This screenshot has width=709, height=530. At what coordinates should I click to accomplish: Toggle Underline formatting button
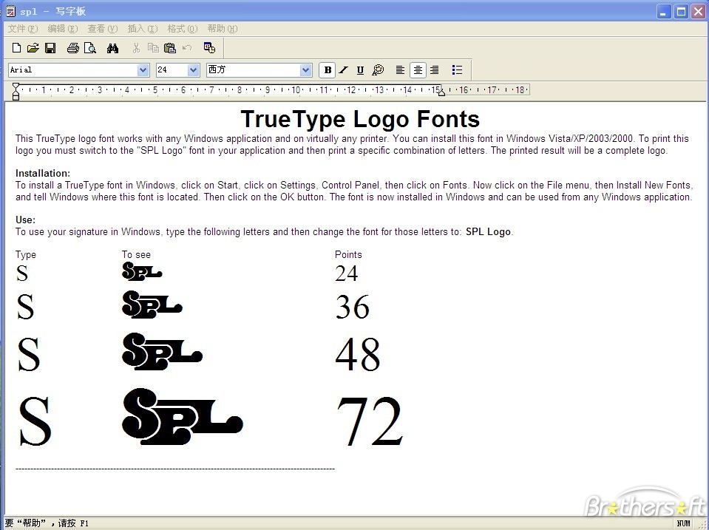[360, 70]
